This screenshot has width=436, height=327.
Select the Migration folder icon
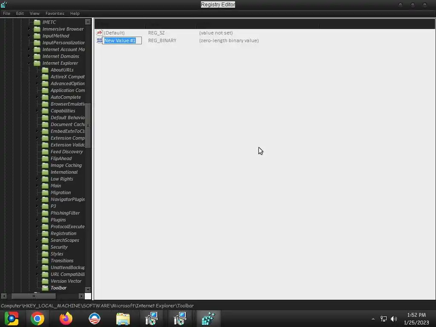tap(45, 192)
